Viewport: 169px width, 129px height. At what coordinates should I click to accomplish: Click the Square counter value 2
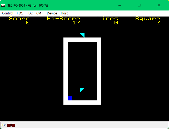158,23
